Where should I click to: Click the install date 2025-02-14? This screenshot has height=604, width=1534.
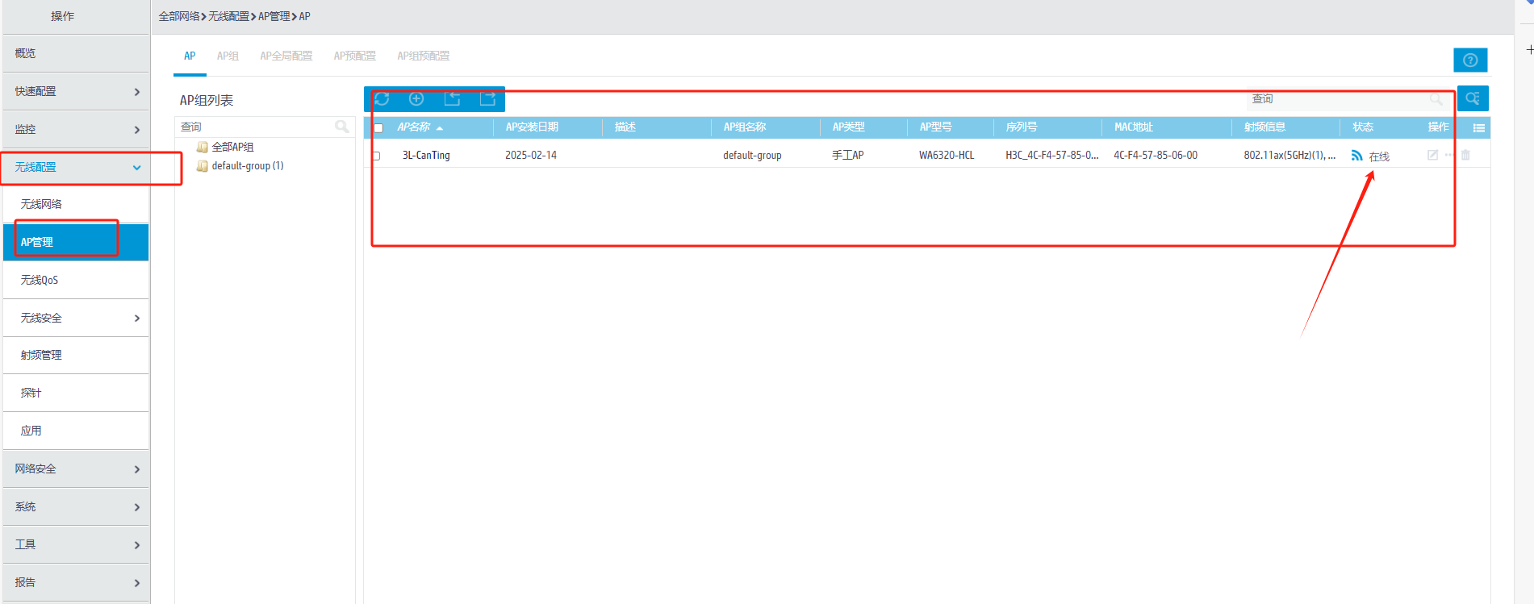(x=531, y=156)
